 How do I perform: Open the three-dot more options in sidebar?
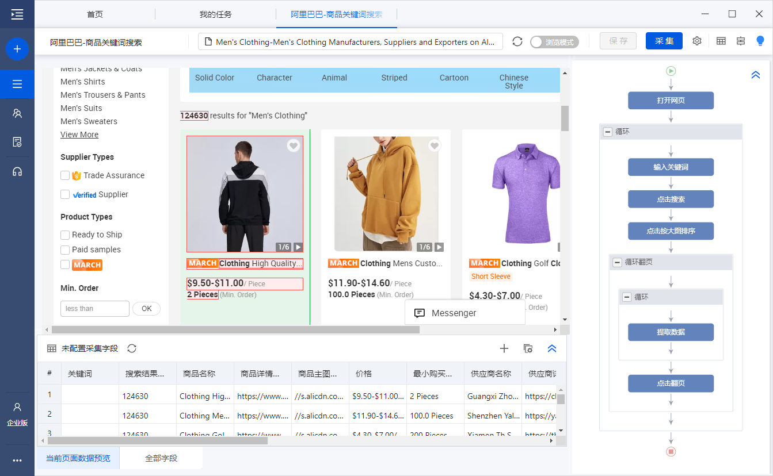tap(17, 460)
